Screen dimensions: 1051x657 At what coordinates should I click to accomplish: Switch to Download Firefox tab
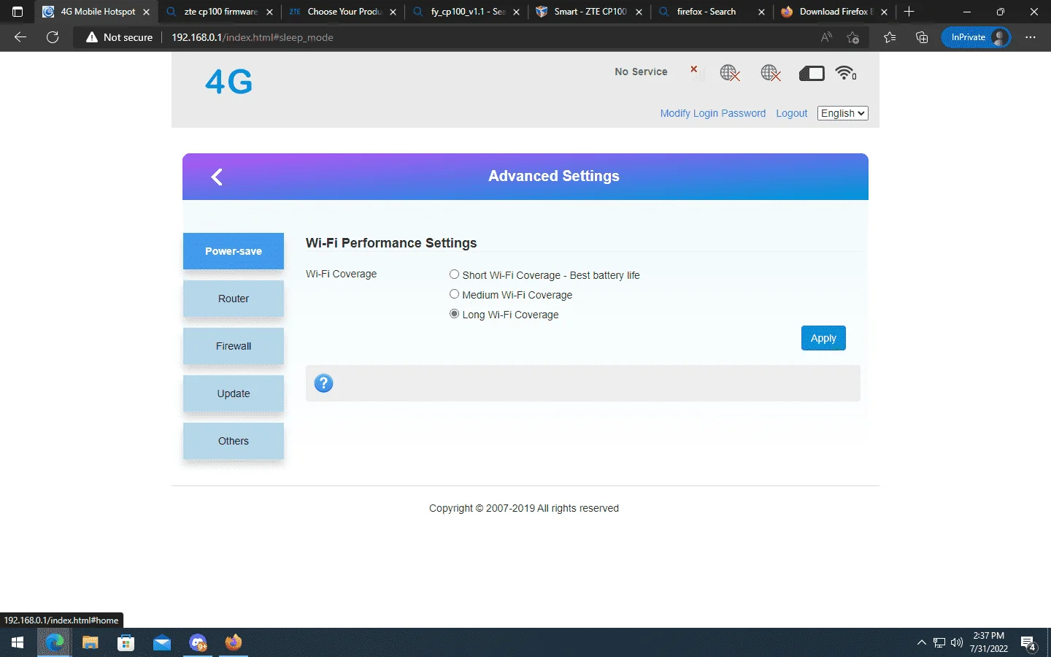pos(836,12)
